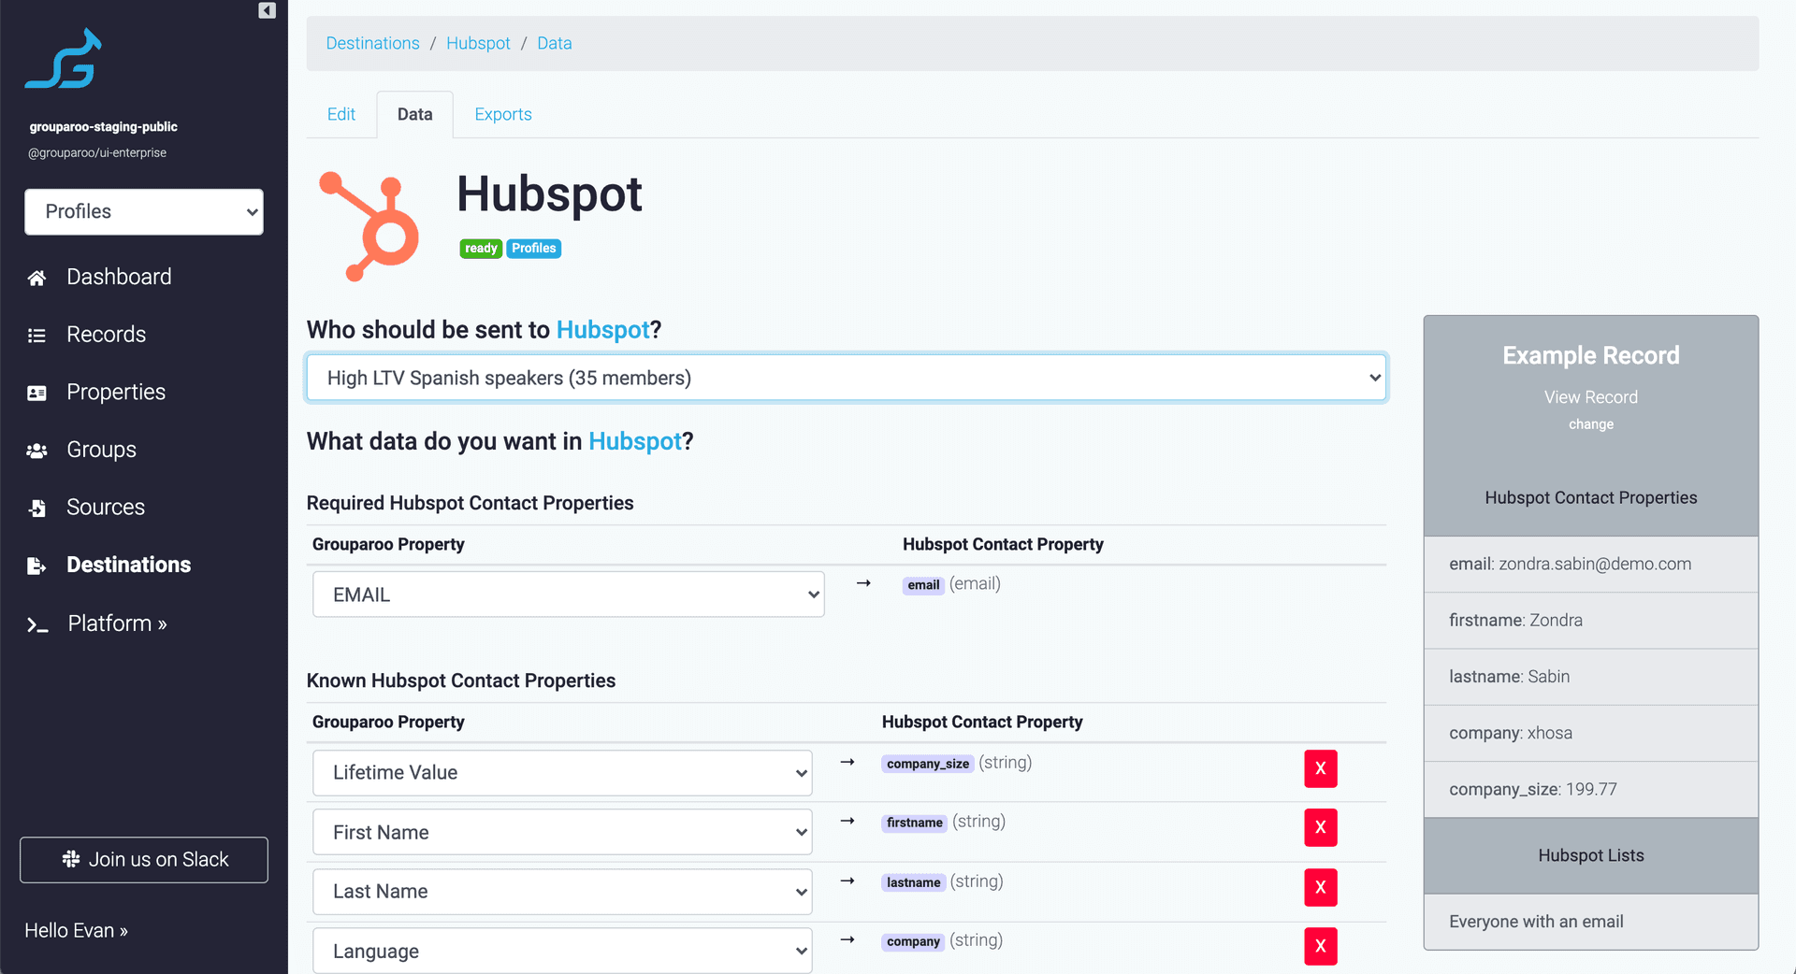Open Dashboard from the sidebar
Viewport: 1796px width, 974px height.
(x=119, y=277)
